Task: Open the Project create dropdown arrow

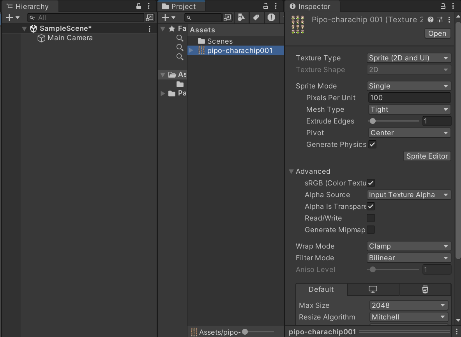Action: 173,18
